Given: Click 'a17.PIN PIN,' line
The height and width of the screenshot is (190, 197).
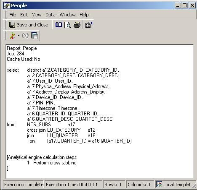Looking at the screenshot, I should click(x=41, y=103).
